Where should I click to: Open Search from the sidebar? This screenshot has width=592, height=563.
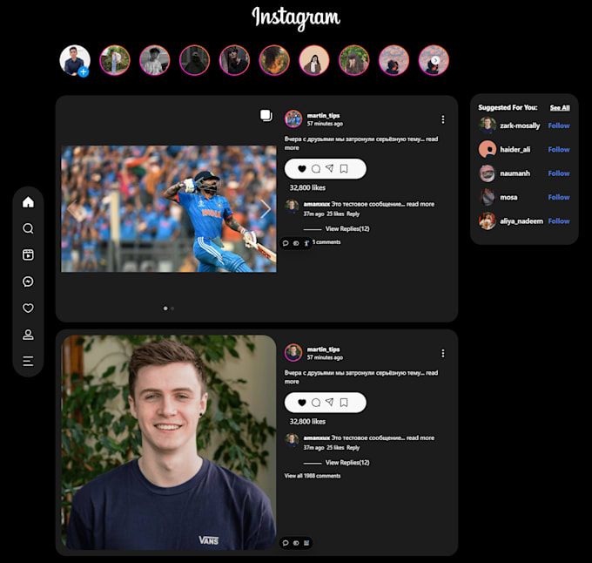coord(29,228)
